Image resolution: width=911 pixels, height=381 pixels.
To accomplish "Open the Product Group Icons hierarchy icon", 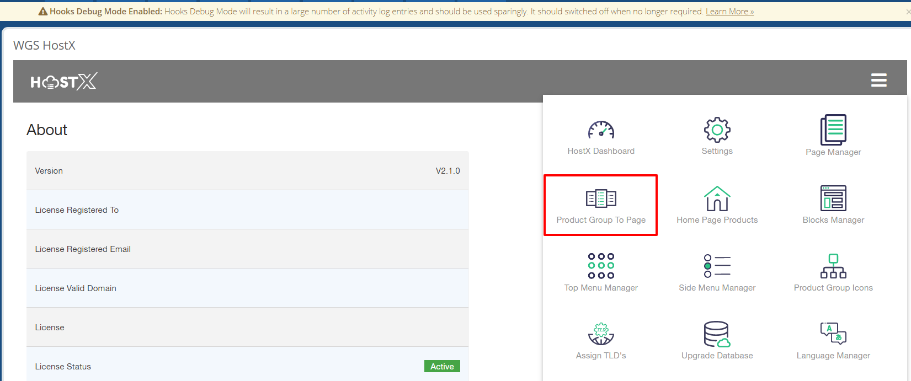I will tap(833, 266).
